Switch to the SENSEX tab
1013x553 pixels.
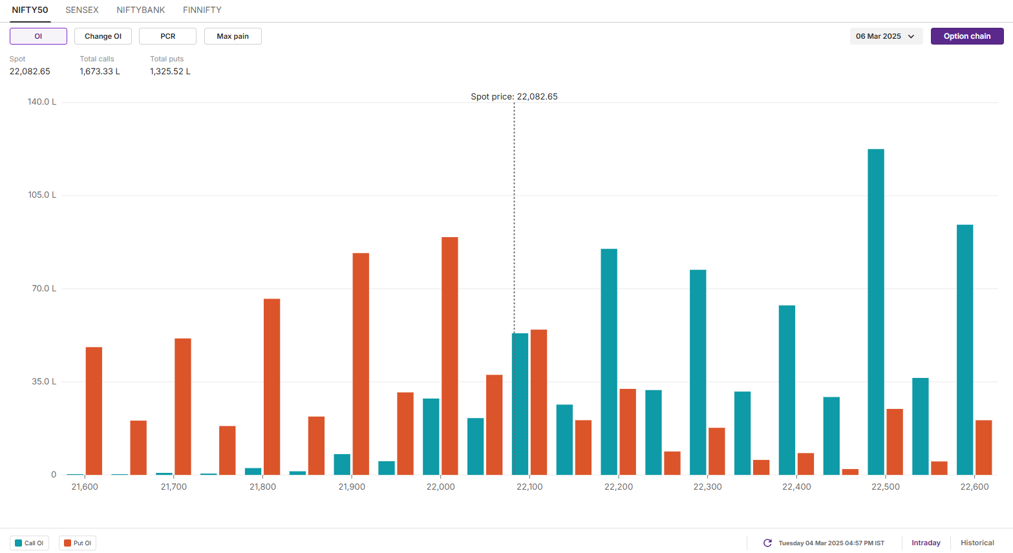pos(82,10)
